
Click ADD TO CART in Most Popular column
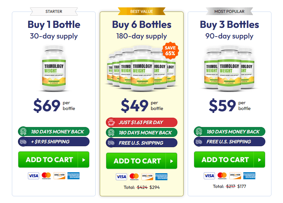tap(229, 159)
